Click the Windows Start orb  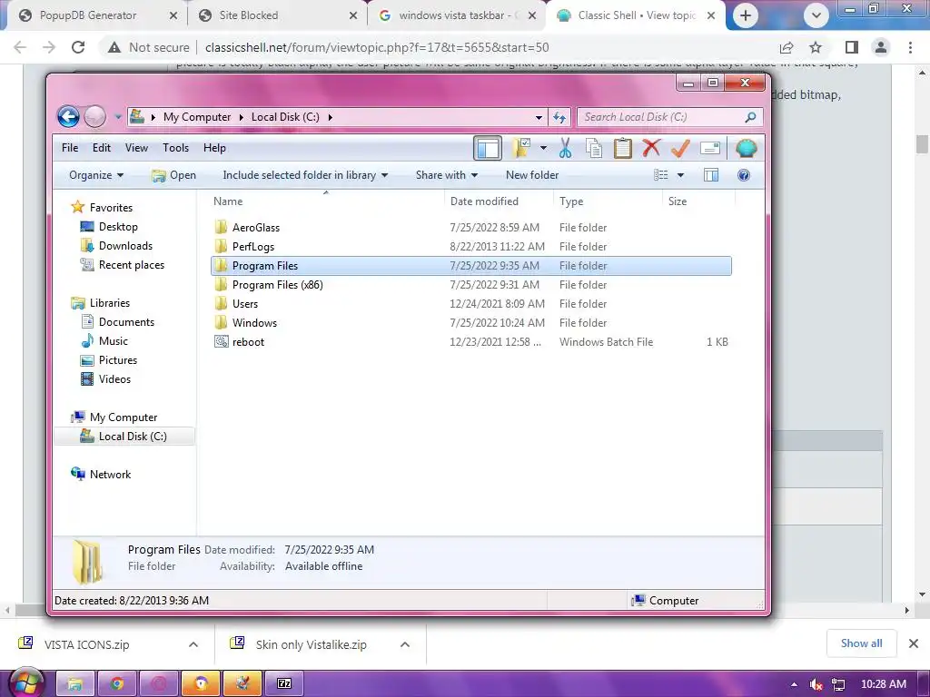tap(25, 682)
